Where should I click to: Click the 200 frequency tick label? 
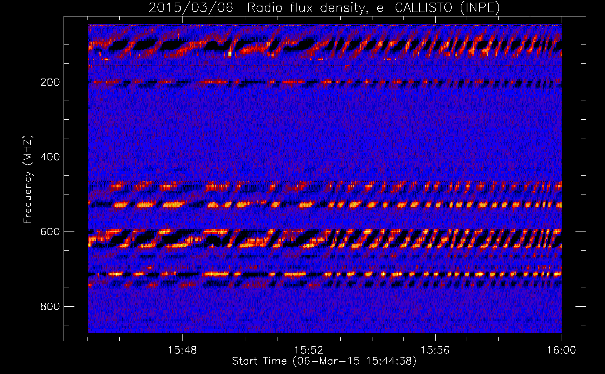pos(50,82)
